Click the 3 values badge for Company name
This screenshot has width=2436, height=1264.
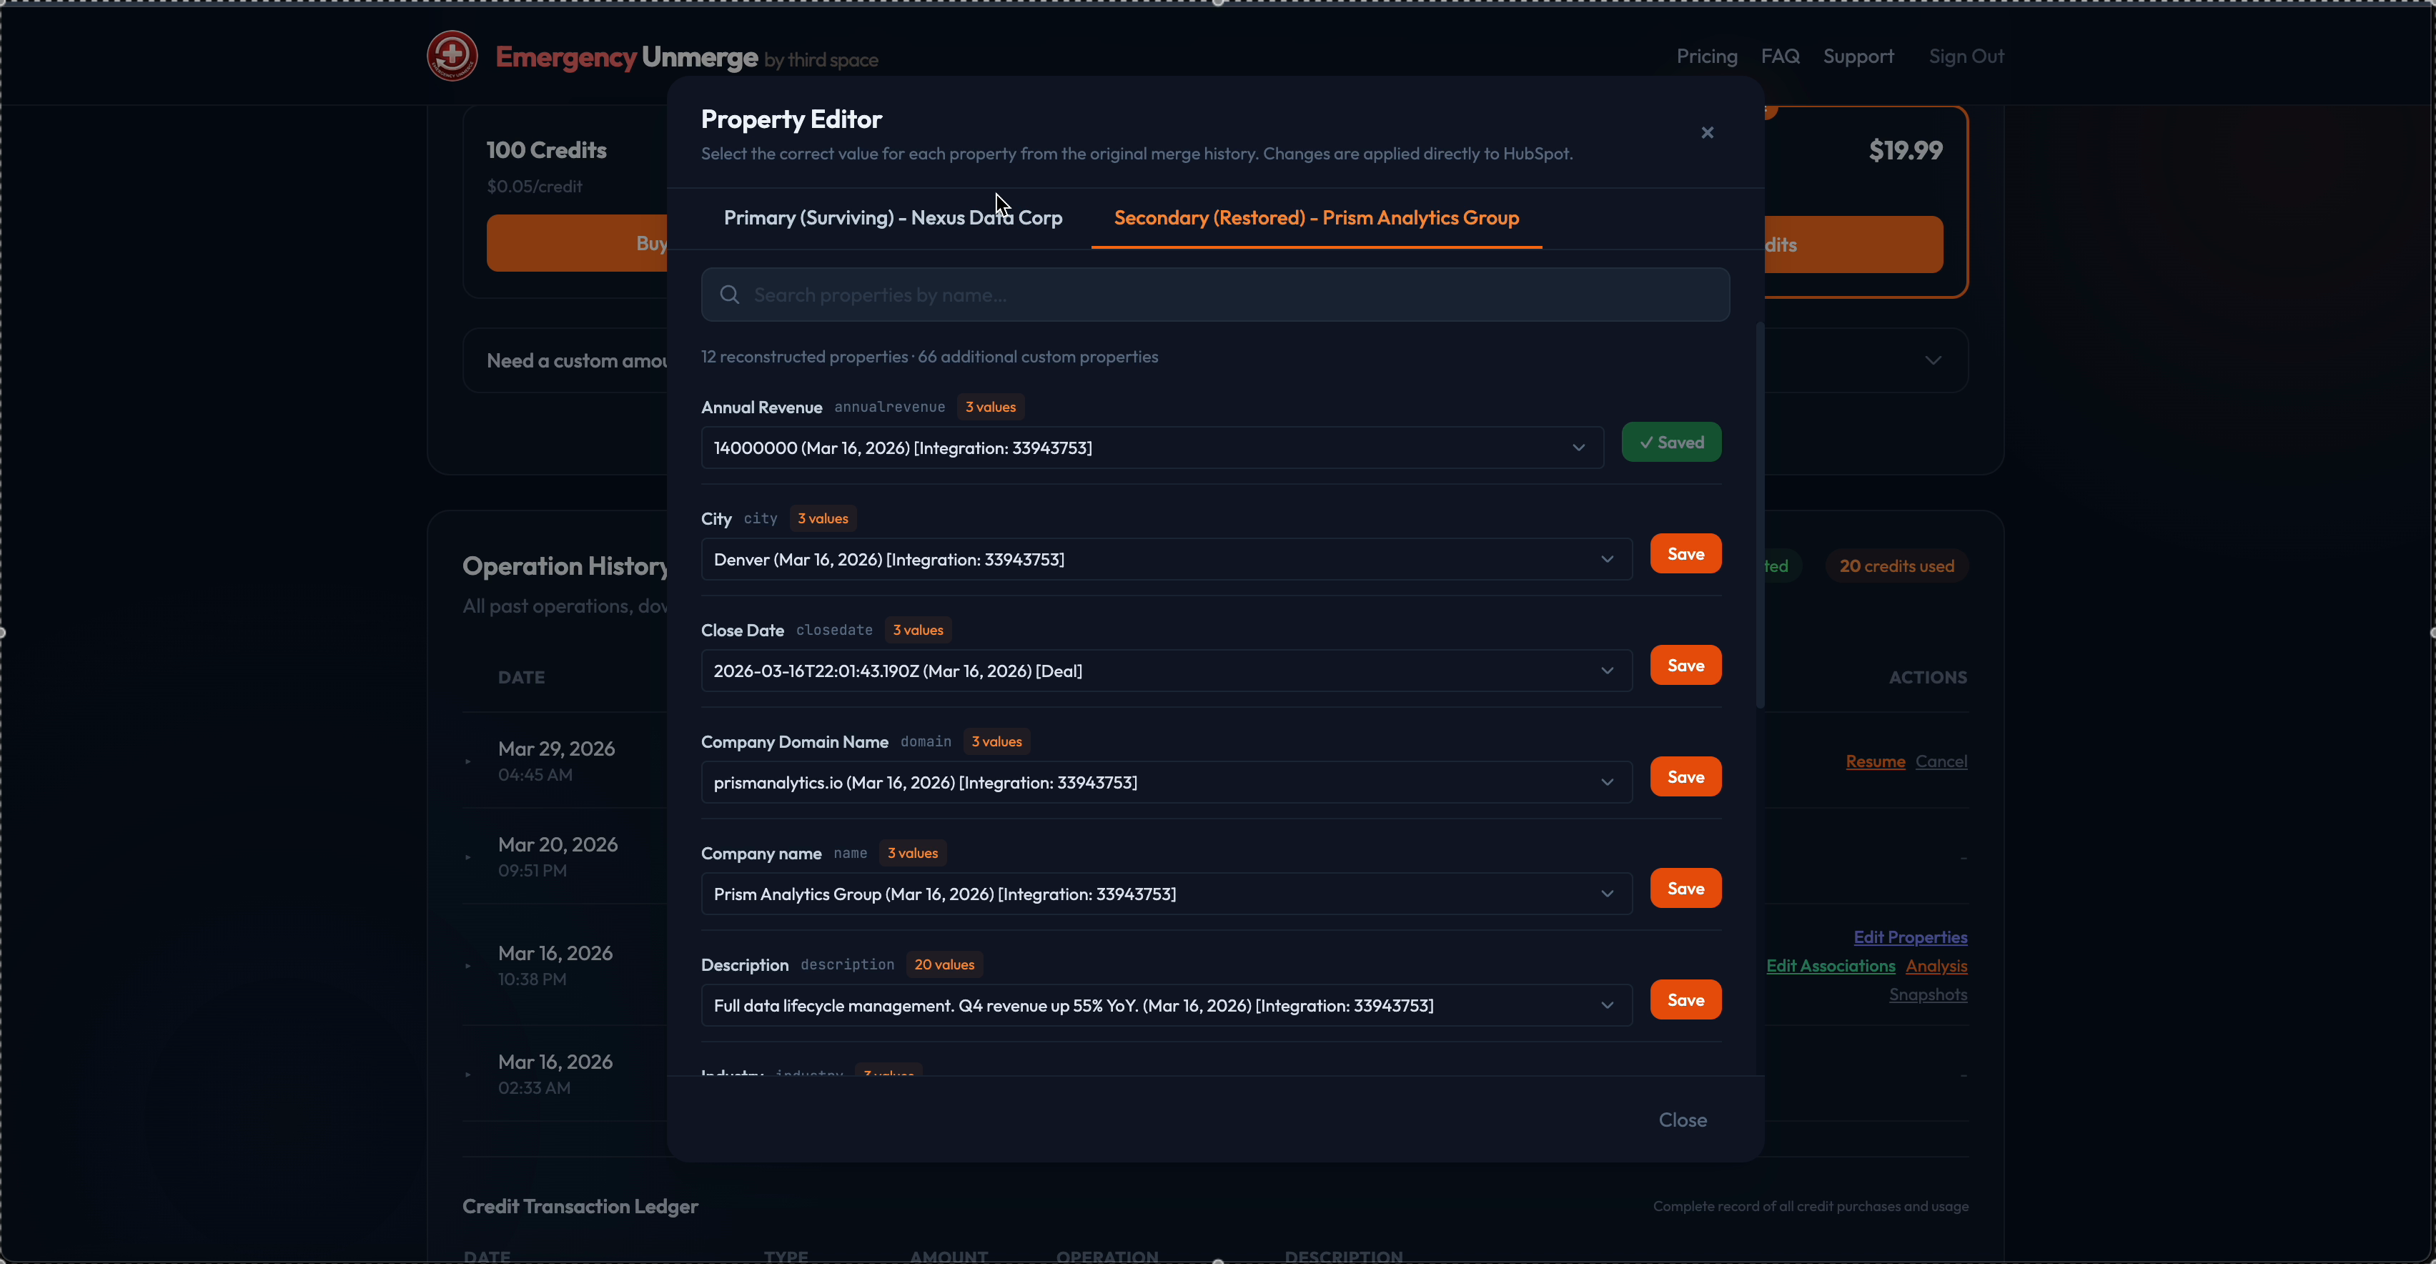click(913, 854)
